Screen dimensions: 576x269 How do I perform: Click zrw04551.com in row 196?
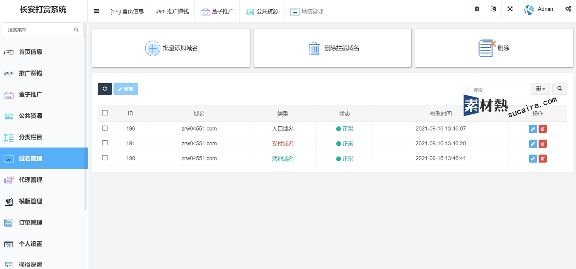(x=199, y=129)
